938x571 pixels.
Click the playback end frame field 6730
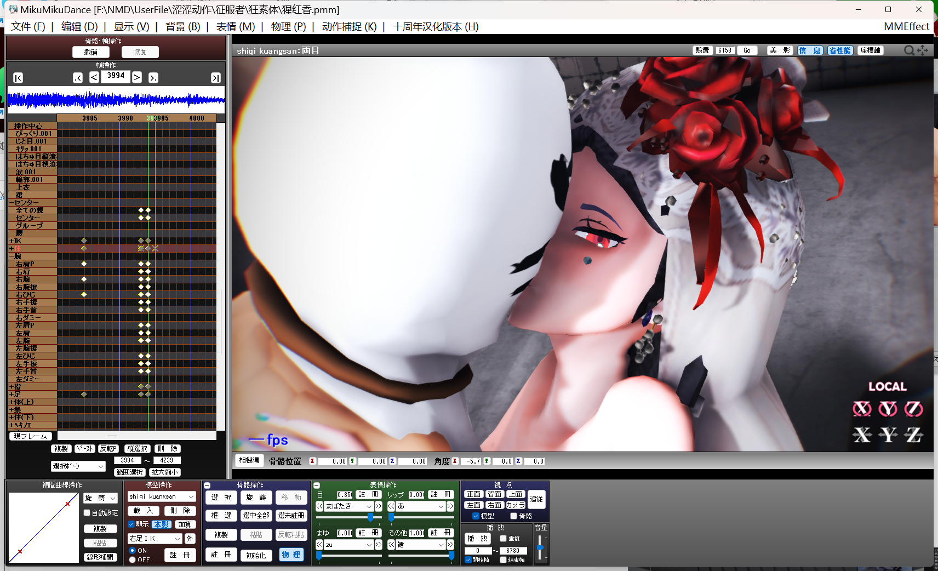tap(513, 551)
